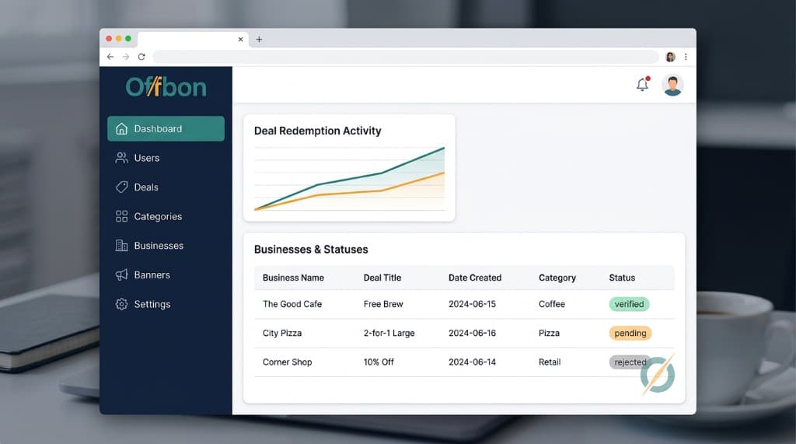Click the date 2024-06-14
The image size is (796, 444).
pos(472,362)
